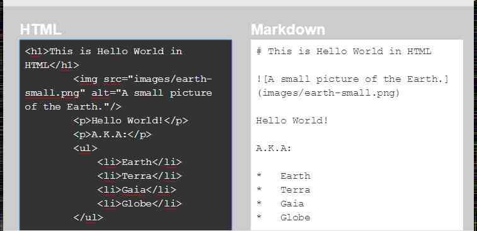This screenshot has width=477, height=231.
Task: Click the img src line in HTML editor
Action: click(x=142, y=79)
